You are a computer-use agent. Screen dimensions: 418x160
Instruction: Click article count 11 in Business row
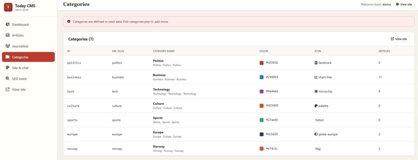(x=380, y=77)
